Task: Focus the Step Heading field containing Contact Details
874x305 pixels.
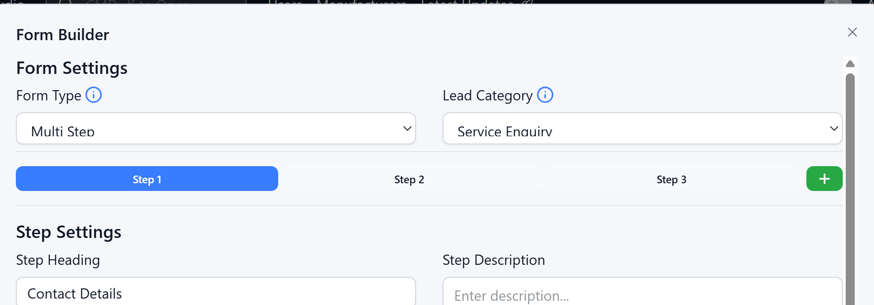Action: click(x=215, y=293)
